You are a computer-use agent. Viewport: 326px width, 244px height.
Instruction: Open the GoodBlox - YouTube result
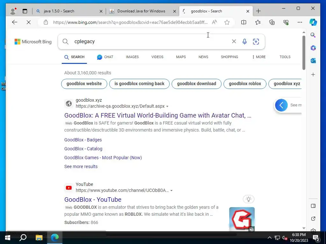93,200
